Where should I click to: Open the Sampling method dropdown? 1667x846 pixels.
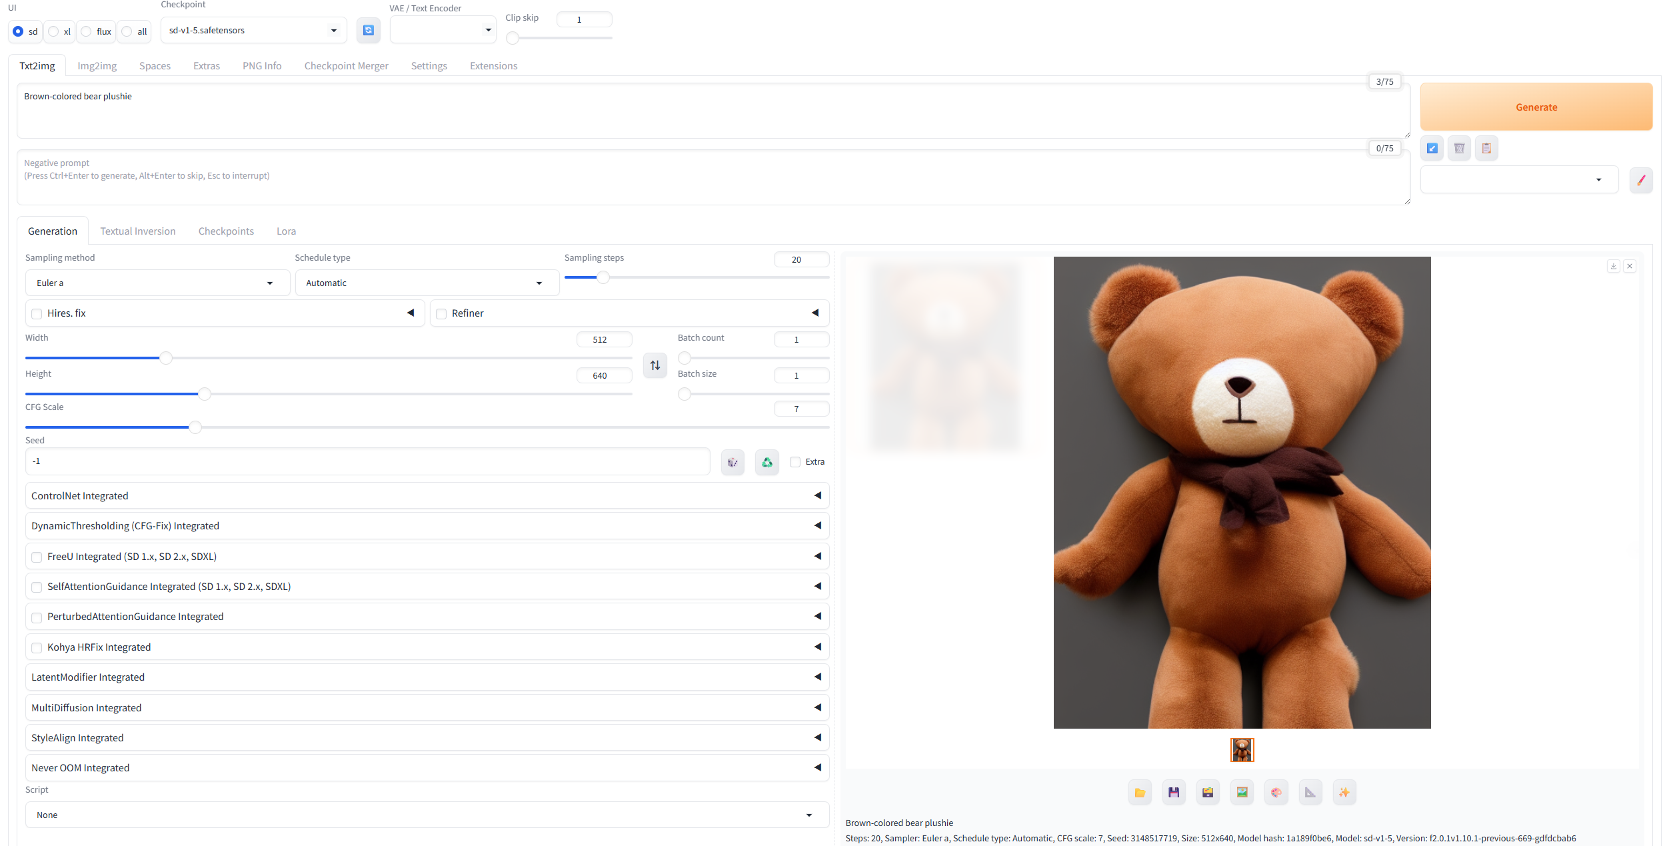[157, 283]
